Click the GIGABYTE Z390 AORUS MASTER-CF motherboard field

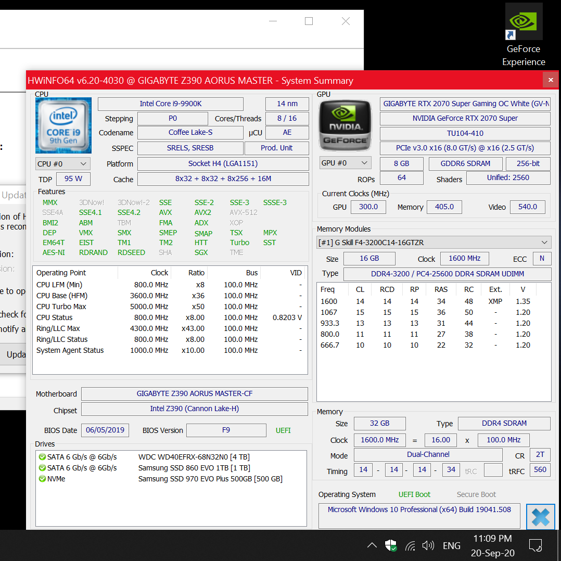[x=195, y=394]
